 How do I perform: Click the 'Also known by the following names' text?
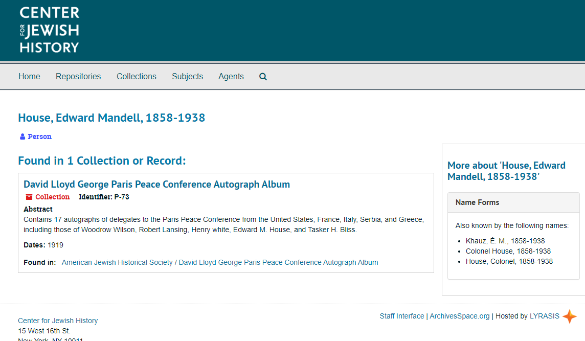tap(512, 225)
